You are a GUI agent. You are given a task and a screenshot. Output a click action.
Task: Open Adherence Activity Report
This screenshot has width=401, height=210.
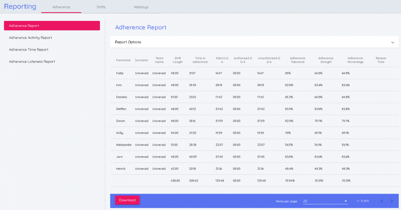(x=30, y=38)
